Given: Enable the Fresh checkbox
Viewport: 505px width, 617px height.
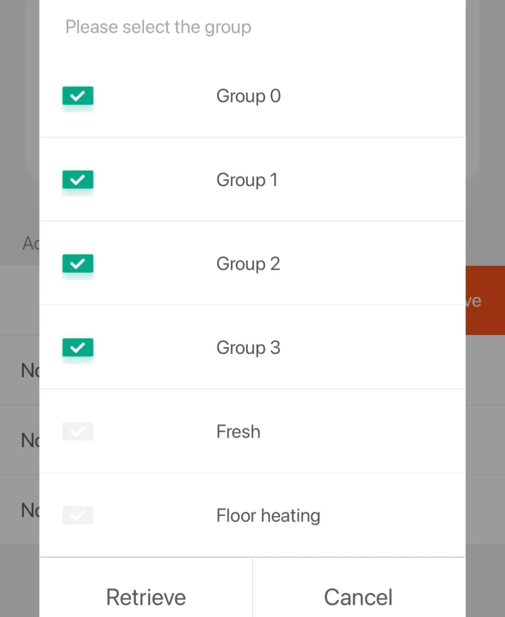Looking at the screenshot, I should pos(78,431).
